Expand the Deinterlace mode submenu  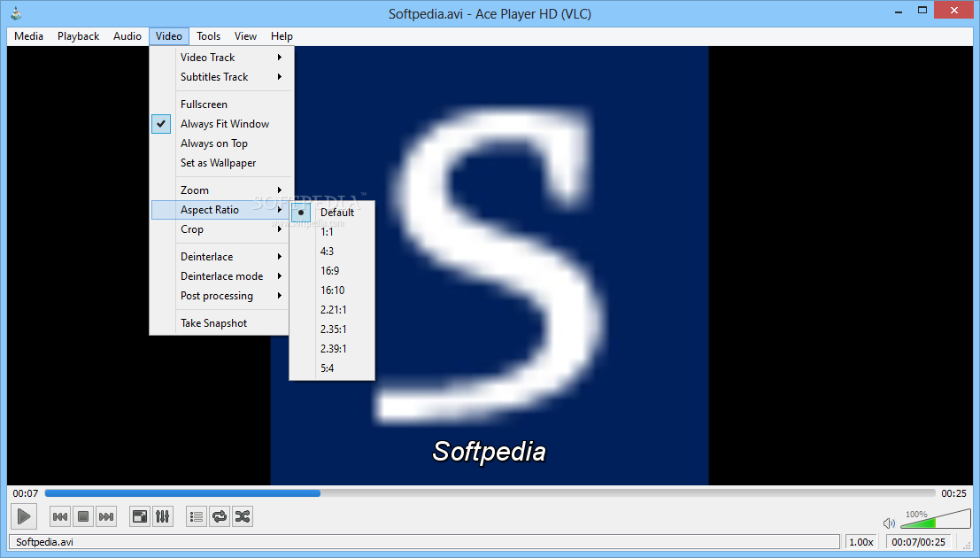[222, 275]
